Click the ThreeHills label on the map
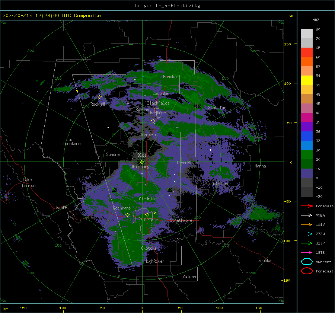Image resolution: width=335 pixels, height=313 pixels. (x=187, y=163)
